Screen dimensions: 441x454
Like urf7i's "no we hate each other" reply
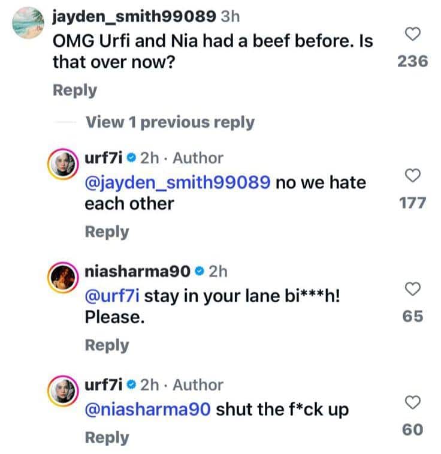(x=412, y=177)
